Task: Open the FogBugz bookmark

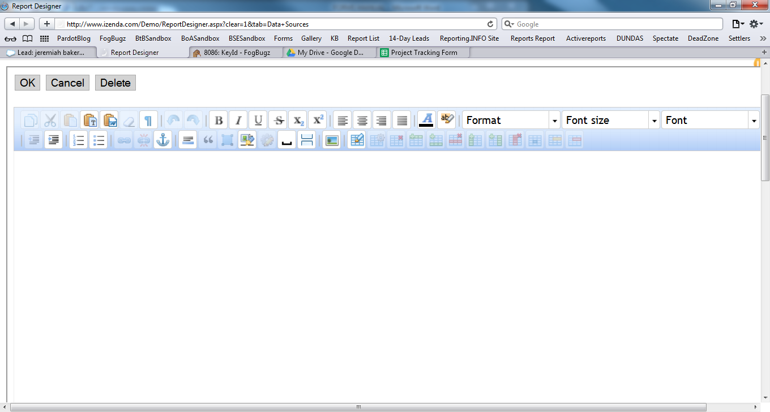Action: [112, 38]
